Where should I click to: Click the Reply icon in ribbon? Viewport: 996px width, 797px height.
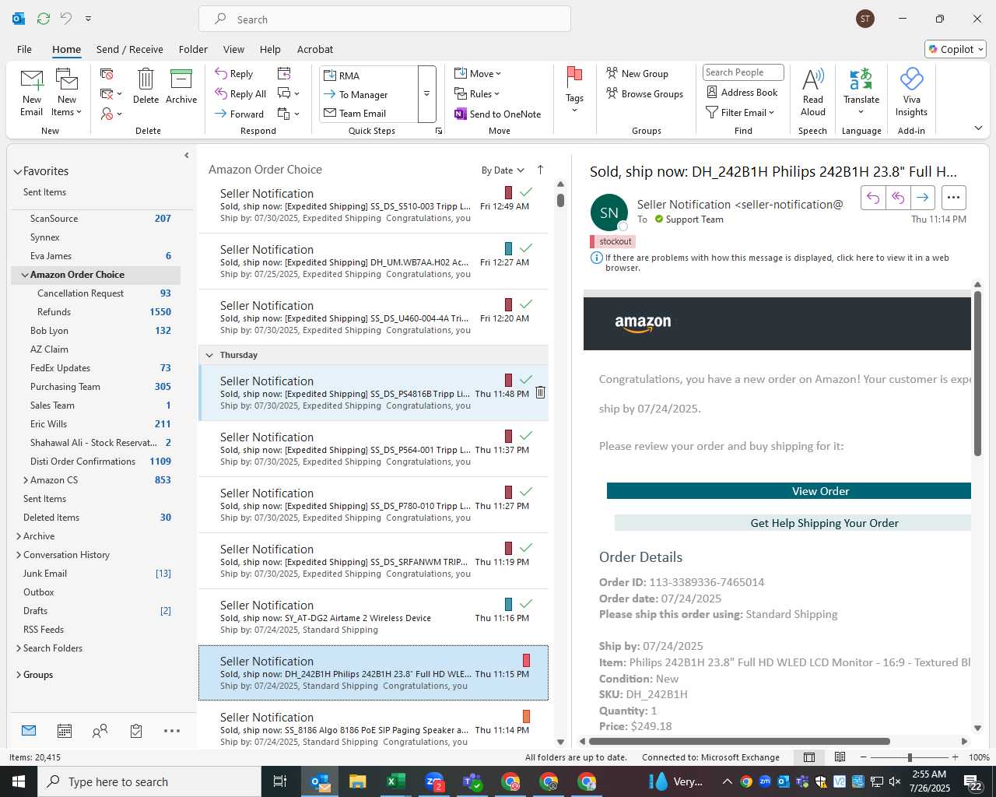233,73
